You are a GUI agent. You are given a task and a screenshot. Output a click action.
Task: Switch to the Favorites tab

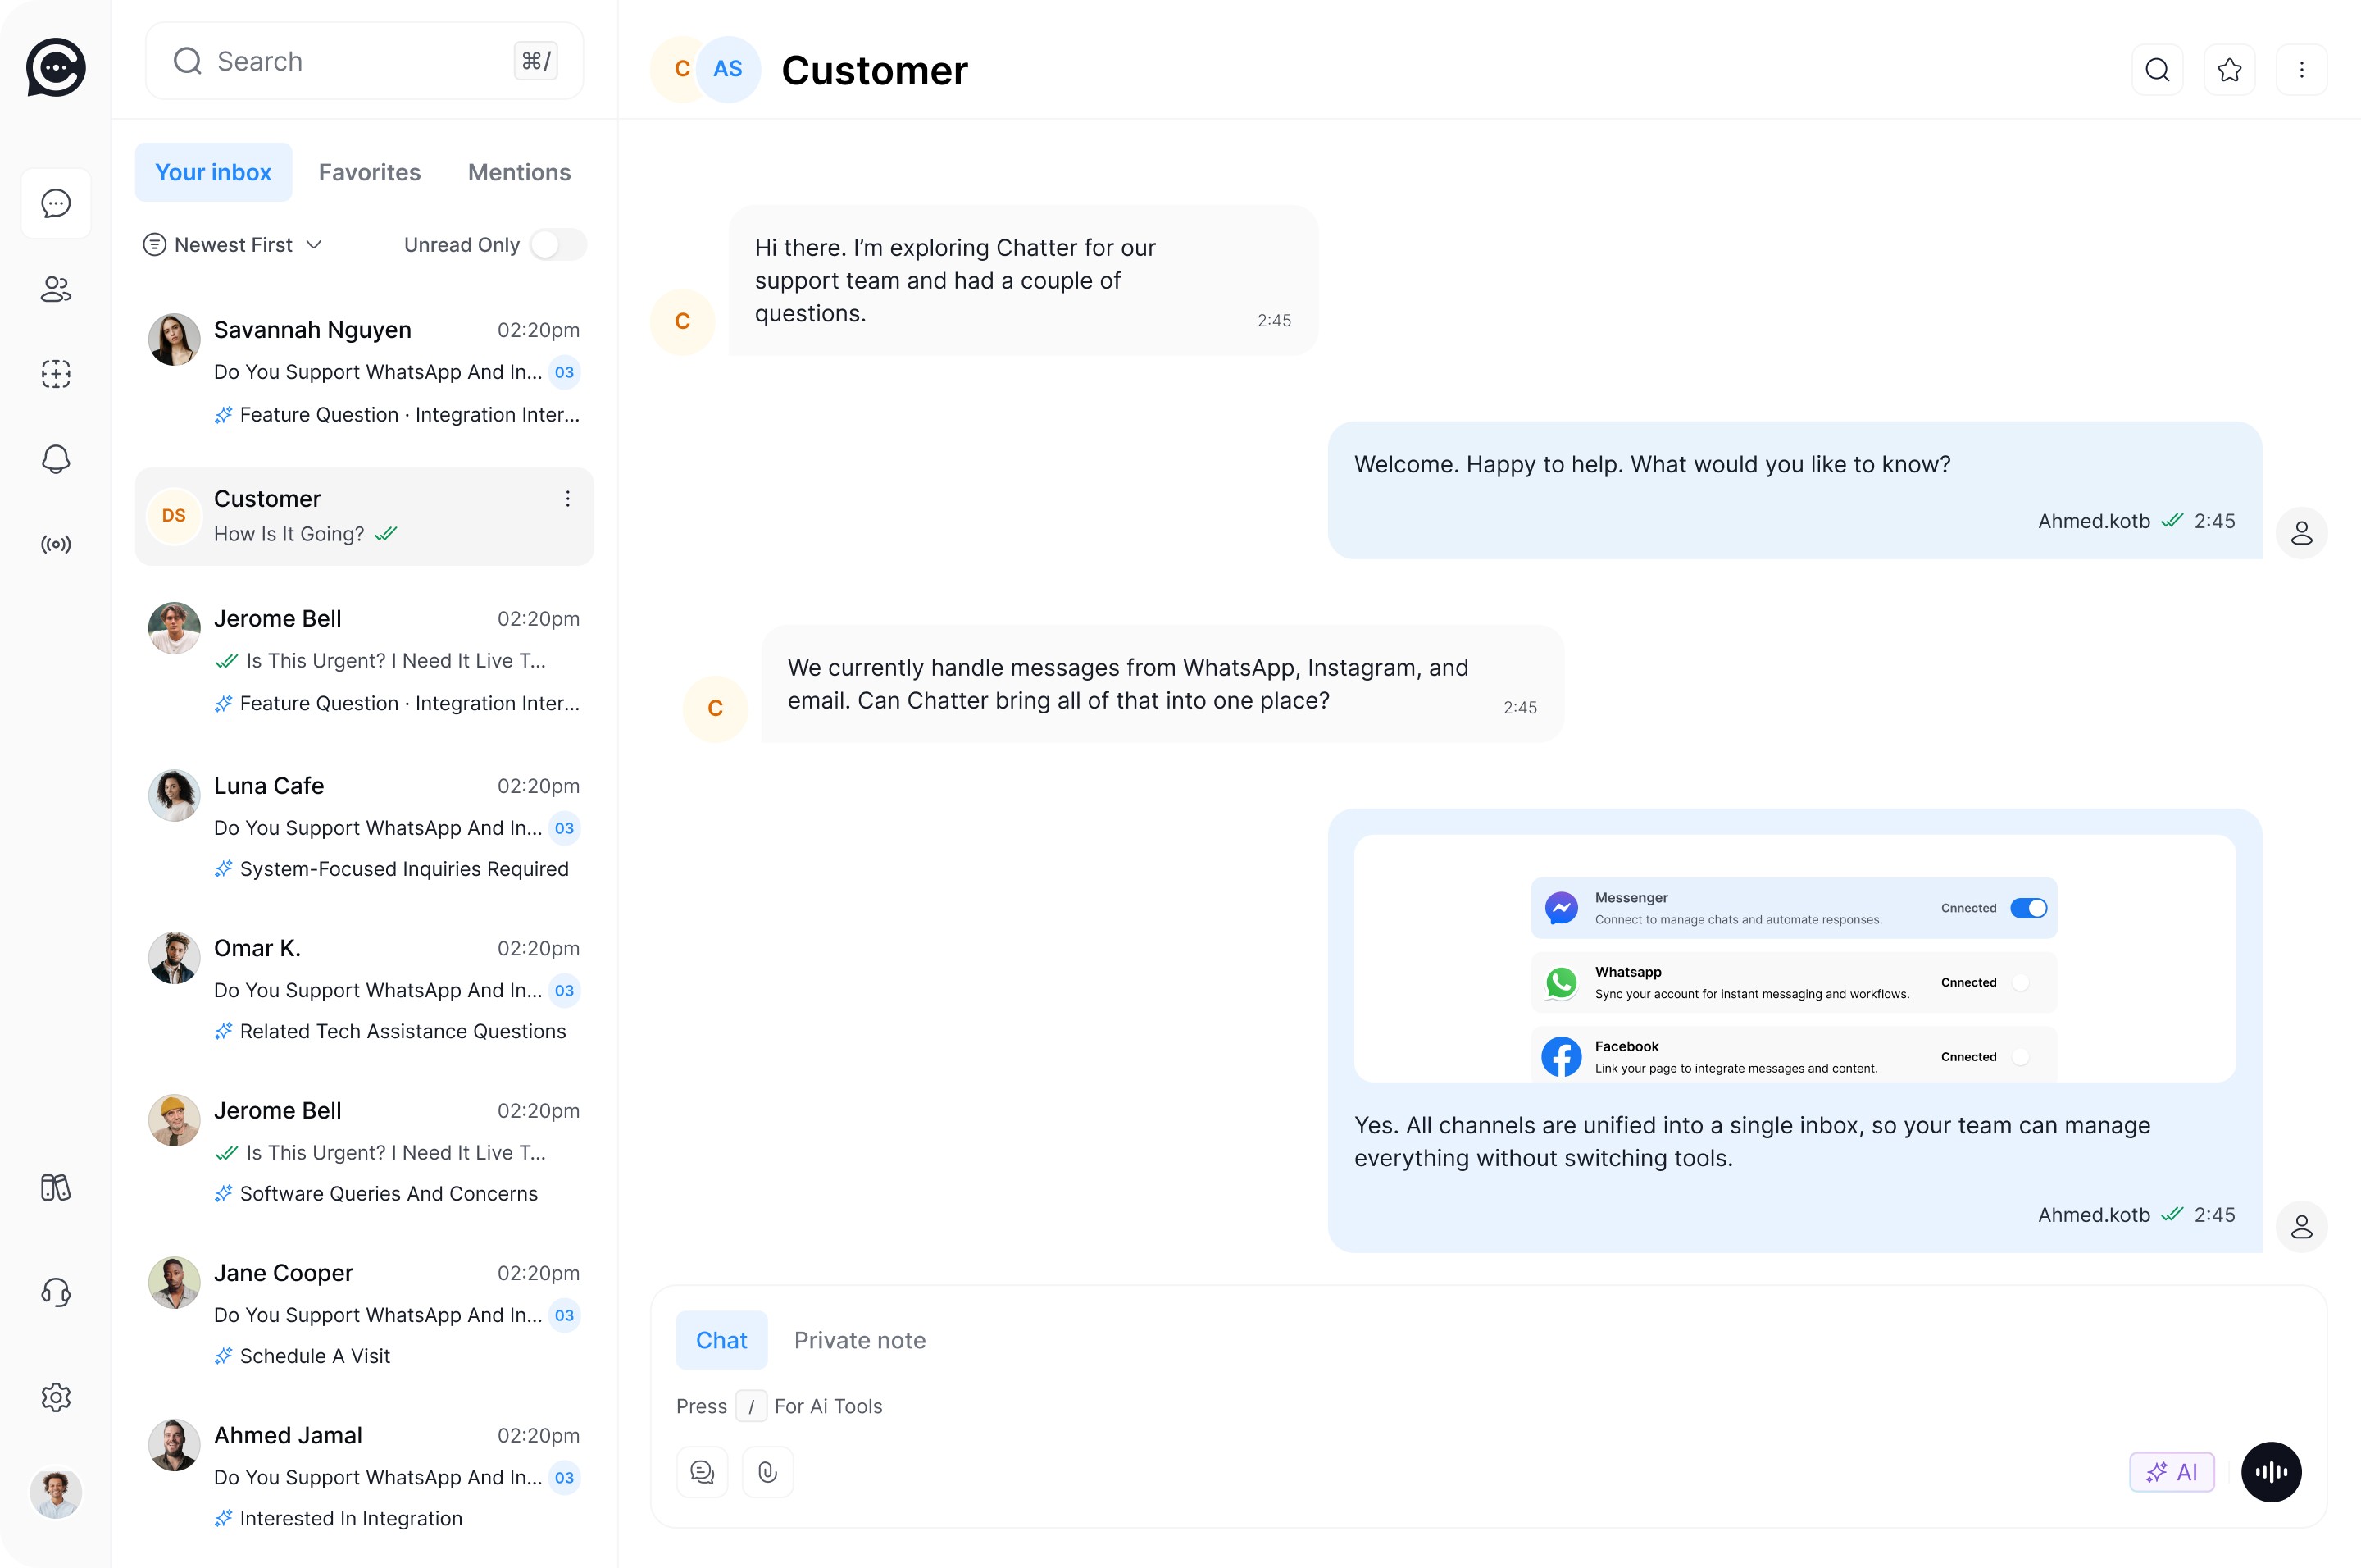369,172
